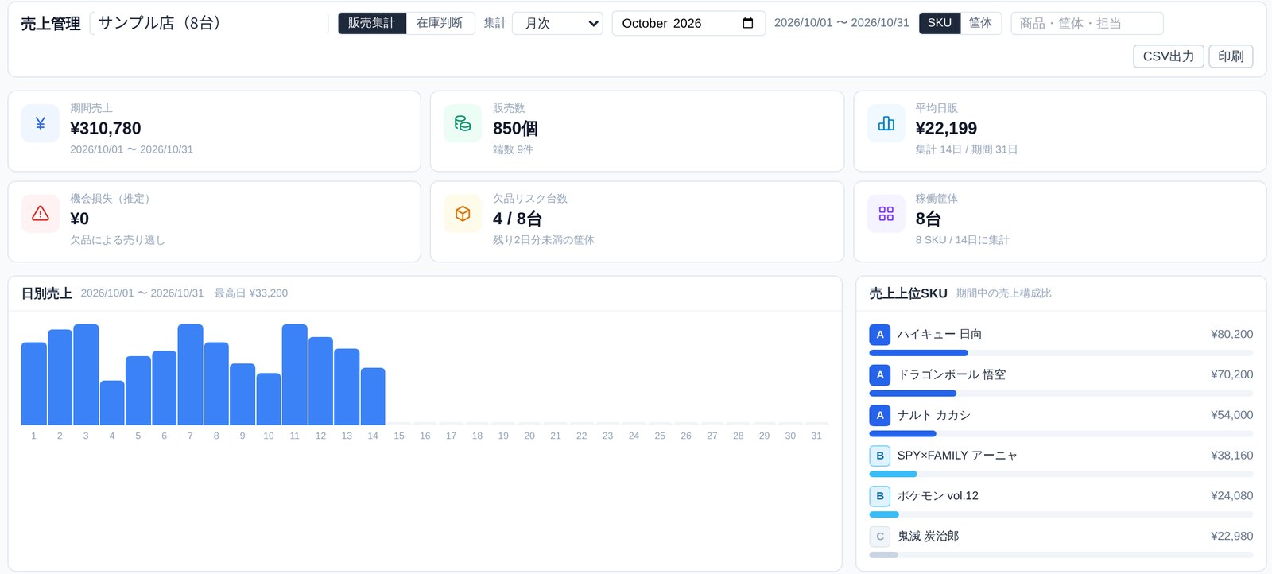Open the 月次 aggregation dropdown
The height and width of the screenshot is (574, 1272).
[557, 23]
